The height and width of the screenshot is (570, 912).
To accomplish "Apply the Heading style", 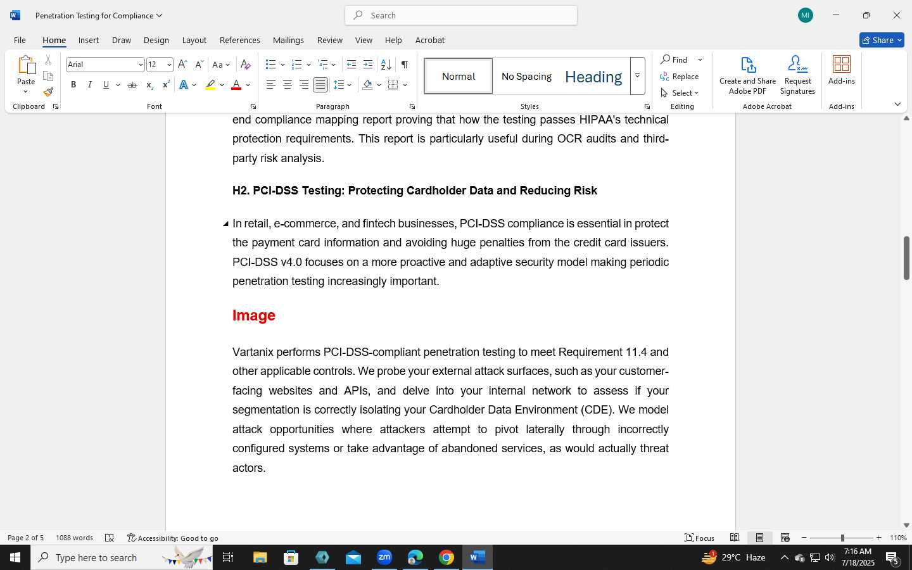I will coord(593,76).
